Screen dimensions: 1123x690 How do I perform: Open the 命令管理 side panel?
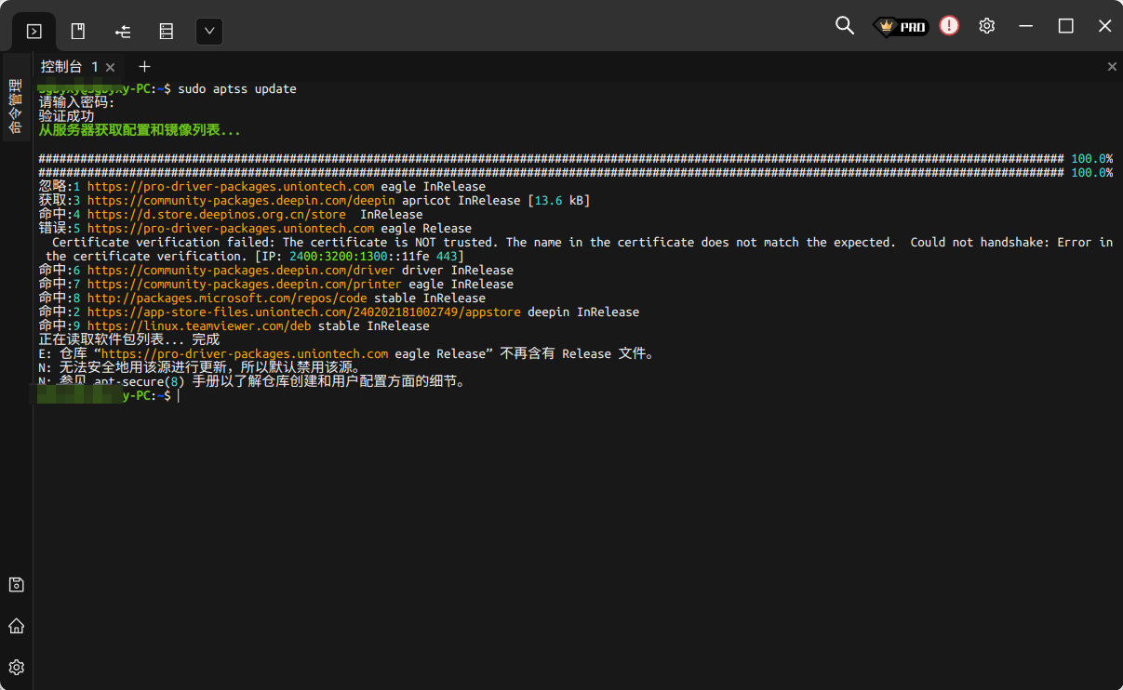coord(16,106)
